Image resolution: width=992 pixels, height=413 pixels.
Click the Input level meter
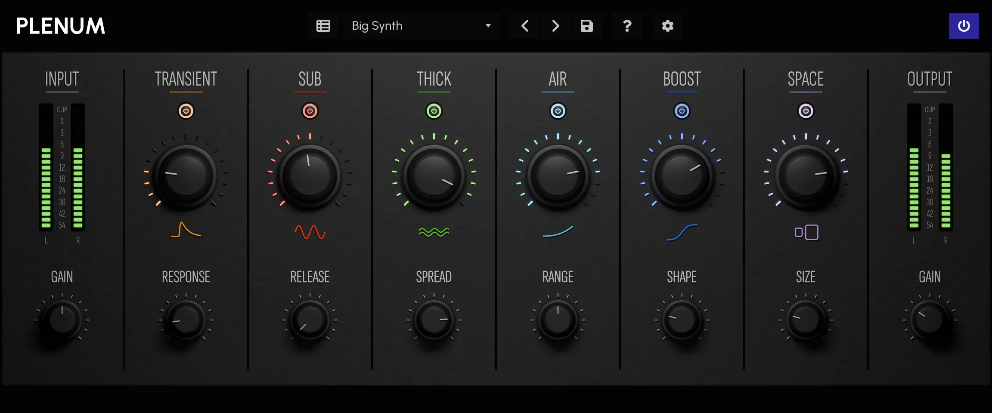(62, 167)
